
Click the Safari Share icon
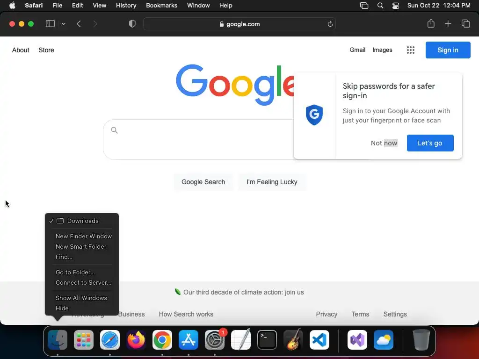[431, 23]
